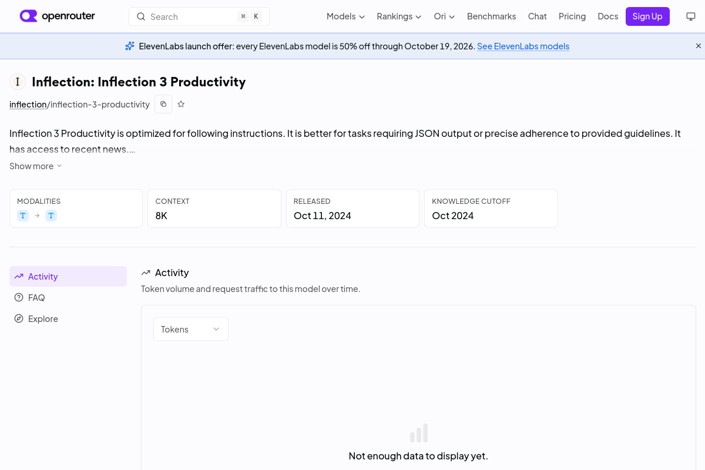
Task: Open the Rankings dropdown menu
Action: 399,16
